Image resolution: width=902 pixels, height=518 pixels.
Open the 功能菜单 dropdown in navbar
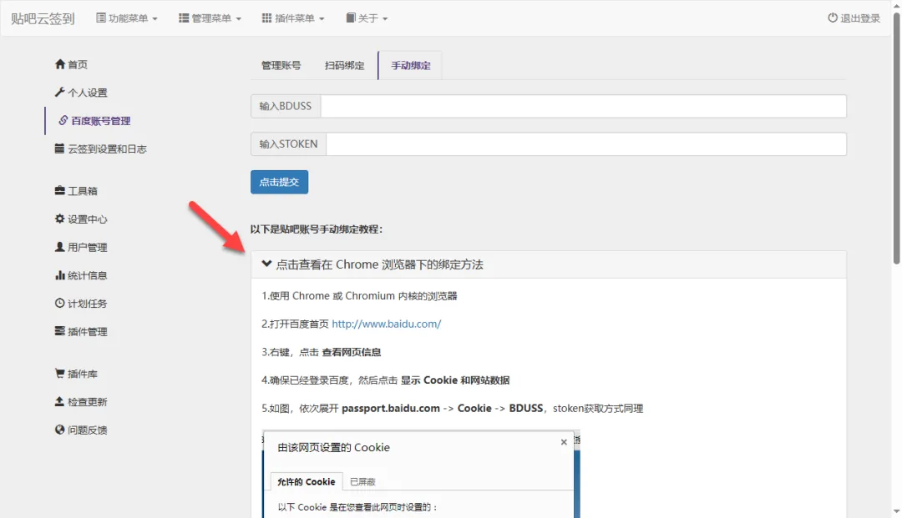coord(127,18)
